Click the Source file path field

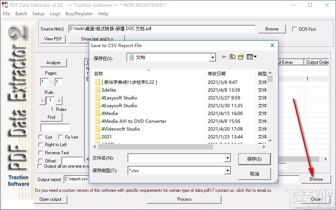(x=162, y=29)
